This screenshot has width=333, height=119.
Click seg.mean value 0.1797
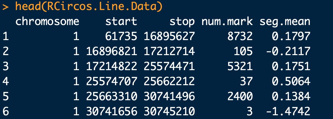click(x=291, y=37)
